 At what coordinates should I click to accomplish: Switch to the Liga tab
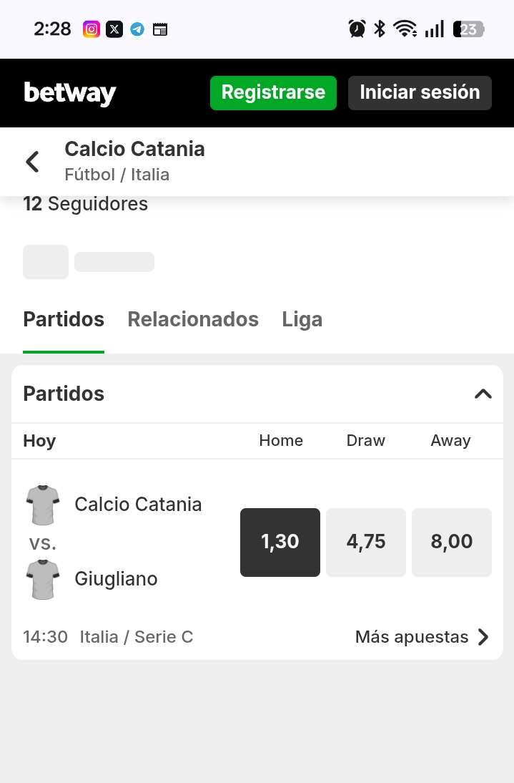302,319
